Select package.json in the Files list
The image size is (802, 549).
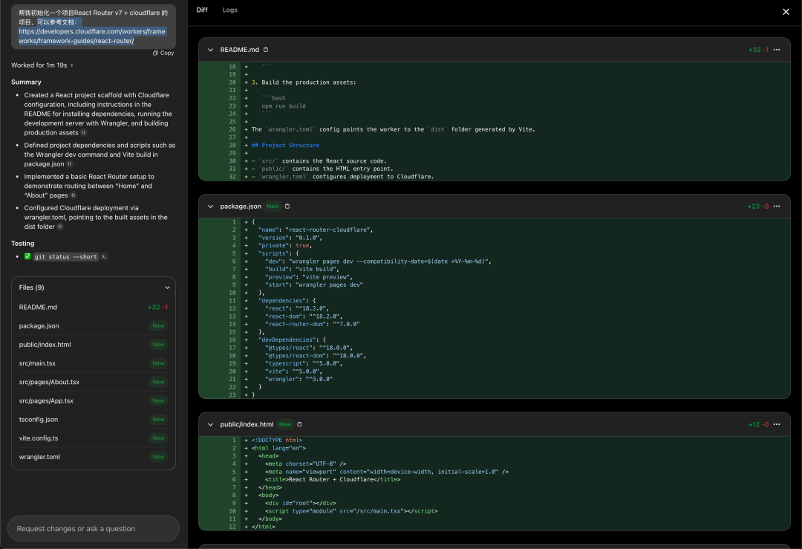tap(93, 326)
